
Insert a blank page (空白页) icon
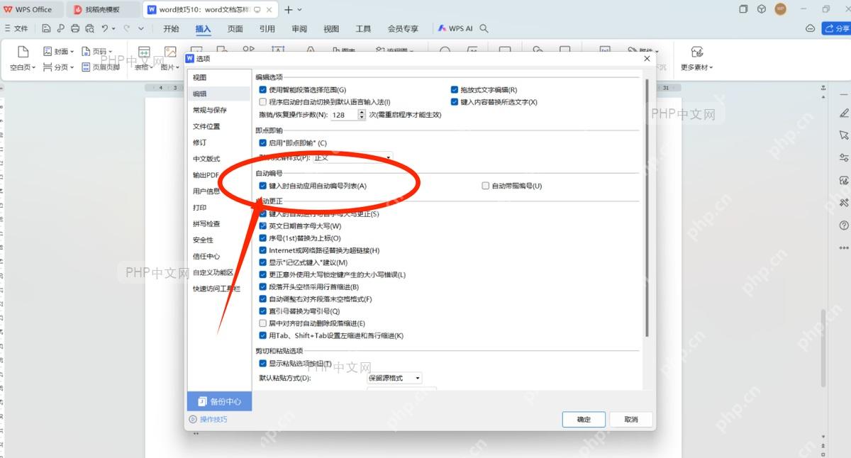click(23, 52)
